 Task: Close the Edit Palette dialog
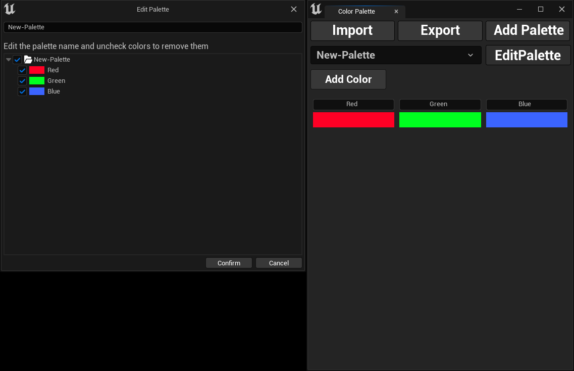(294, 9)
